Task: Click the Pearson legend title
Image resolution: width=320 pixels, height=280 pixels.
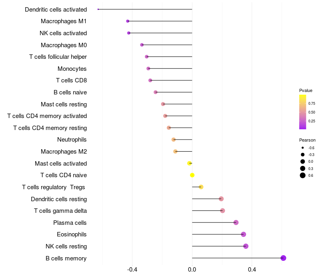Action: [x=307, y=140]
